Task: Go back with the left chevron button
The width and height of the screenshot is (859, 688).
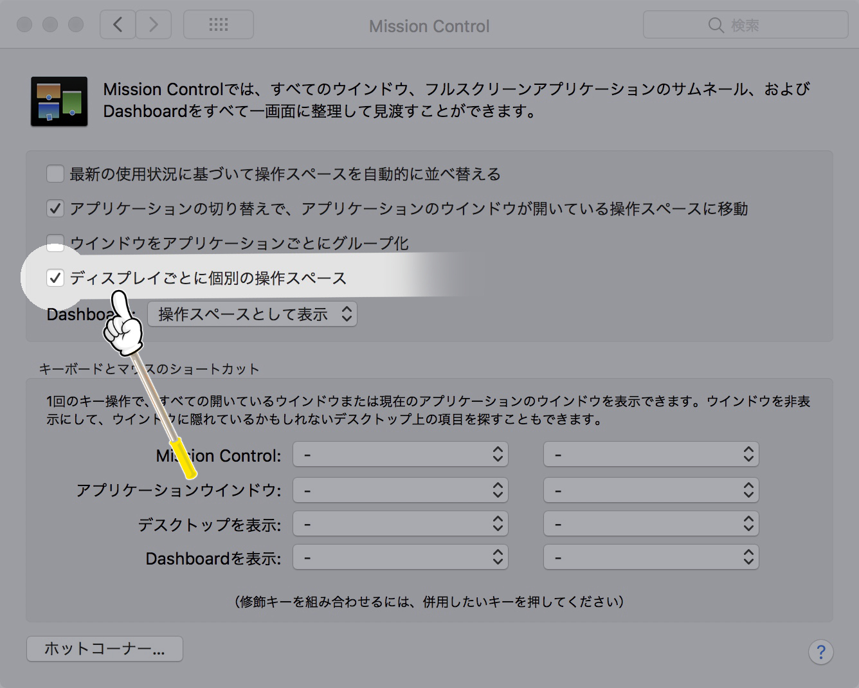Action: click(x=118, y=25)
